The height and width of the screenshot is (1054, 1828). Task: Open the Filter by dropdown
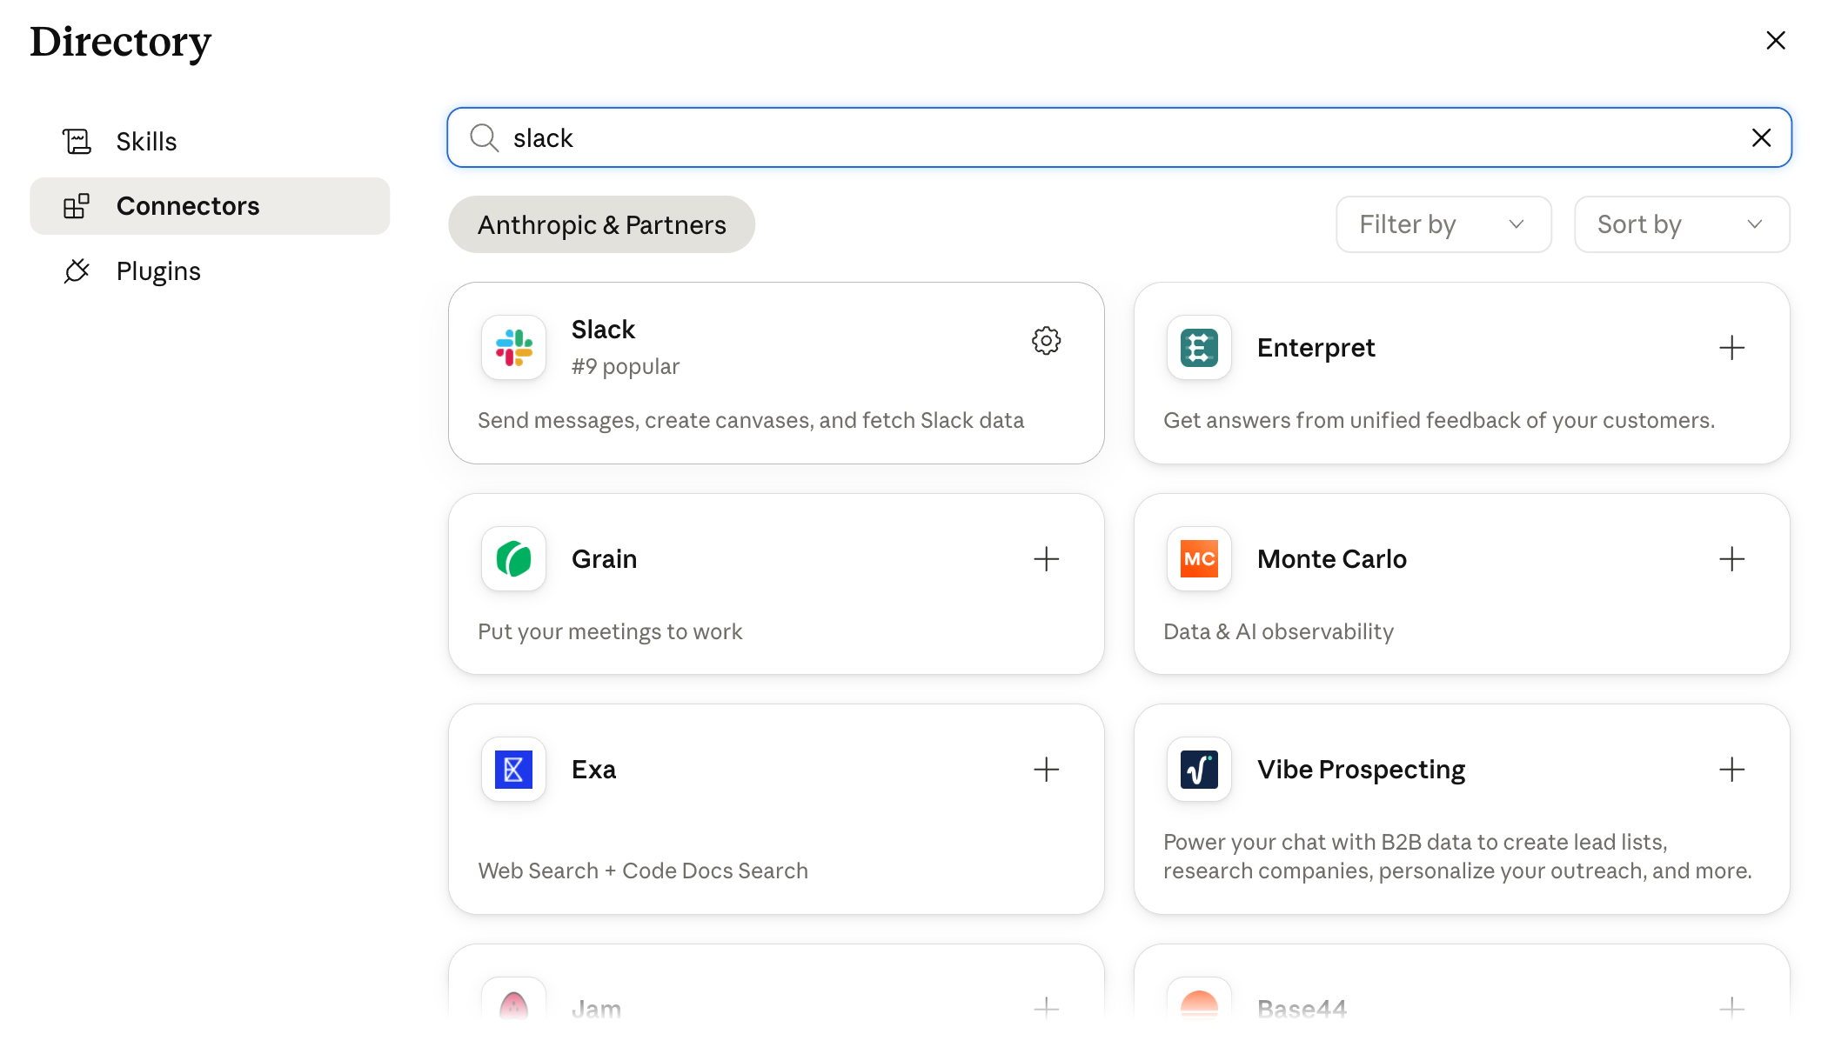click(x=1443, y=224)
